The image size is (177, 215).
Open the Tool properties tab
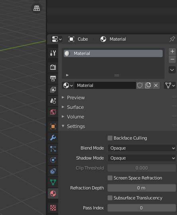click(x=53, y=53)
